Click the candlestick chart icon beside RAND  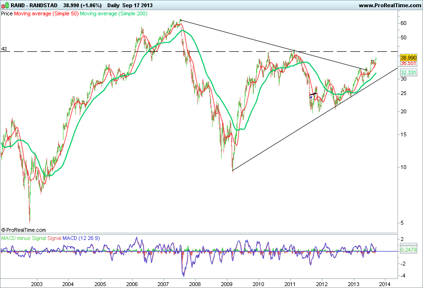tap(5, 5)
